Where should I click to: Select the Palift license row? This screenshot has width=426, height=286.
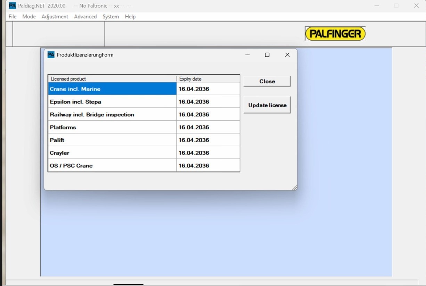(x=112, y=140)
